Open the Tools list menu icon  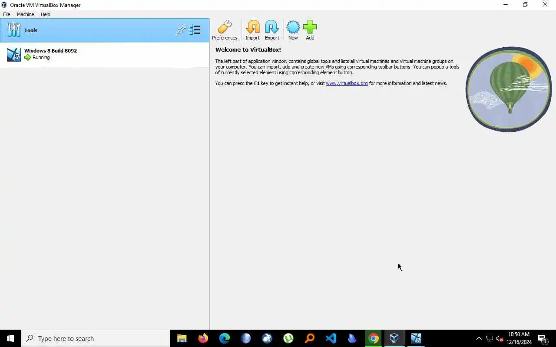pyautogui.click(x=195, y=30)
